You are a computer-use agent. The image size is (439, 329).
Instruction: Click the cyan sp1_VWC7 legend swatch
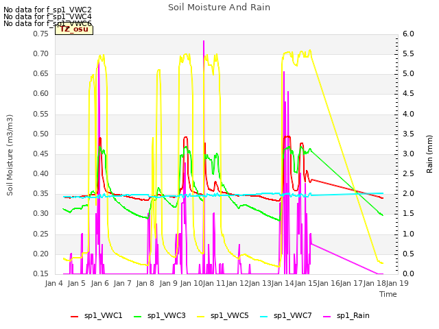coord(263,317)
